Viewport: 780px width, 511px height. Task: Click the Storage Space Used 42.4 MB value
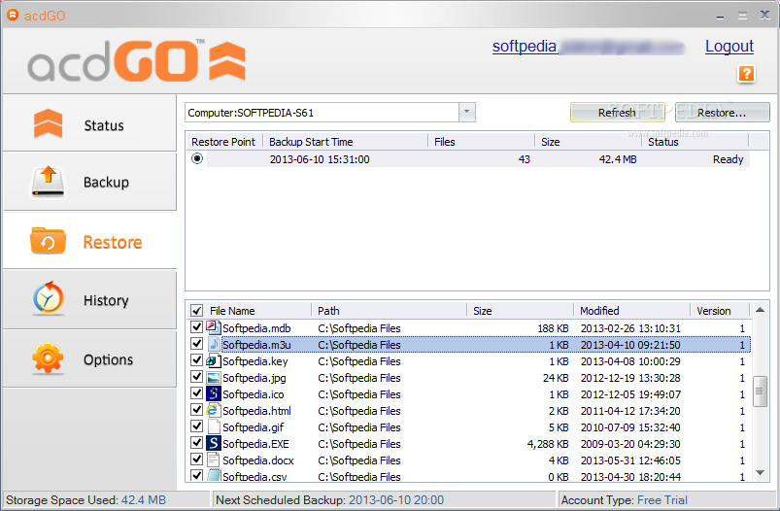pyautogui.click(x=143, y=499)
